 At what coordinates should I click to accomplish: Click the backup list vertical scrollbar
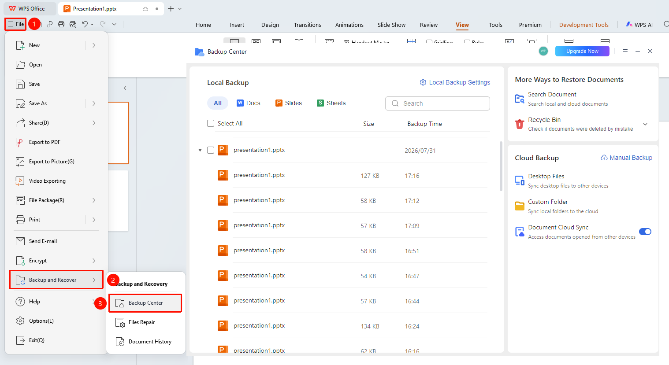[x=501, y=166]
